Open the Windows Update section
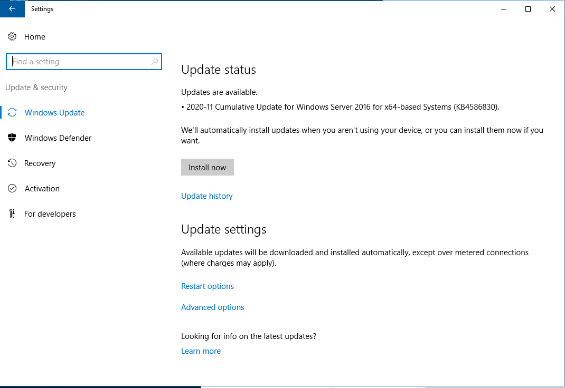 pos(54,113)
